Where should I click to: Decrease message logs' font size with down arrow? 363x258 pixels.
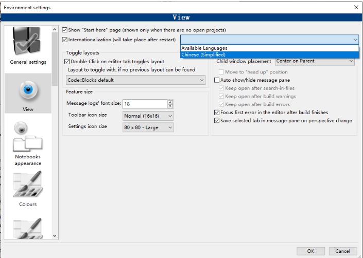[170, 106]
